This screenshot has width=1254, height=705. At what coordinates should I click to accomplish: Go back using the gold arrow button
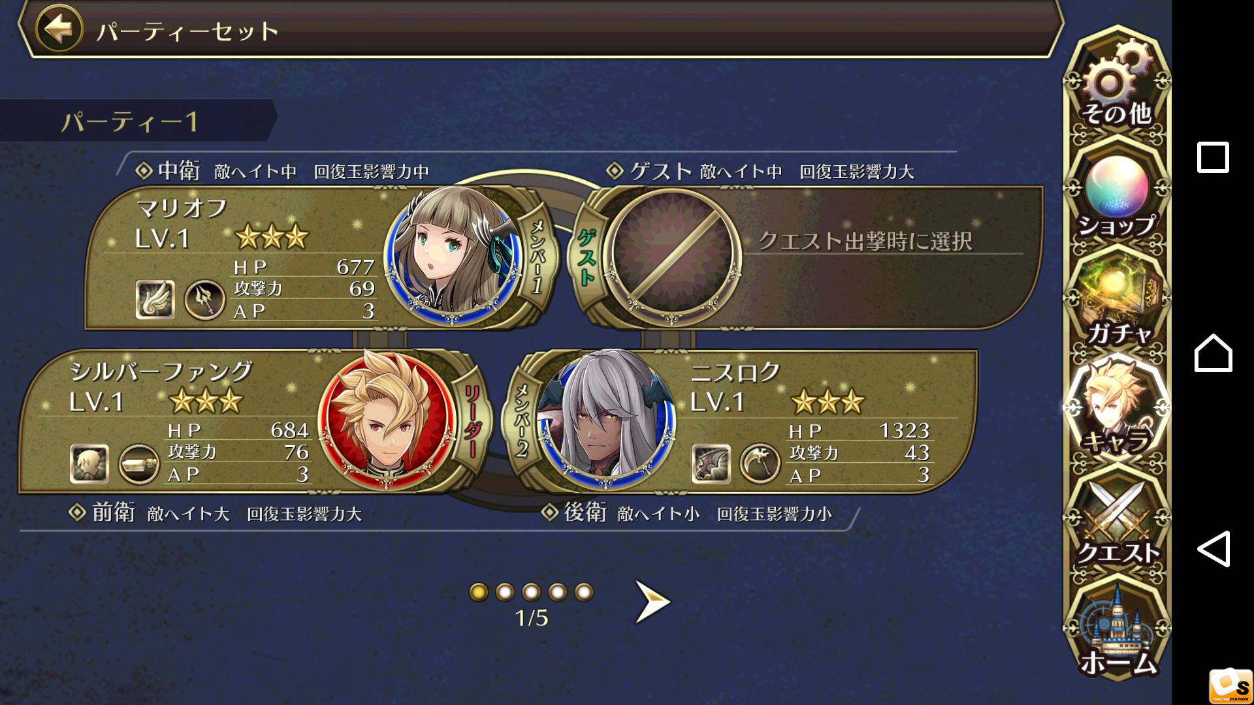coord(59,29)
